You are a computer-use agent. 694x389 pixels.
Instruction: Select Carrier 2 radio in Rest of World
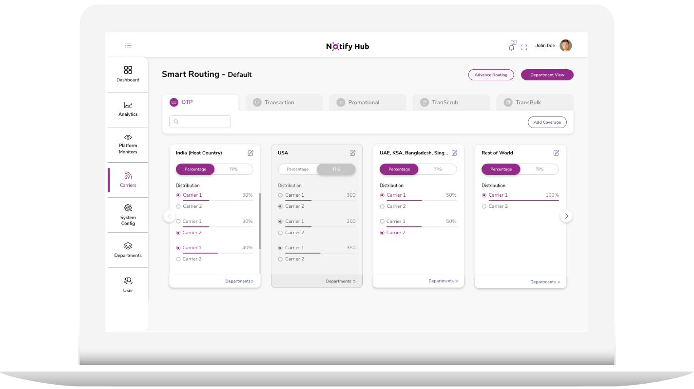pos(484,206)
